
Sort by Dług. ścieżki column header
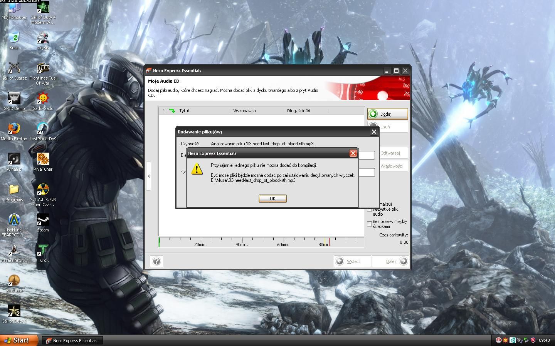306,111
